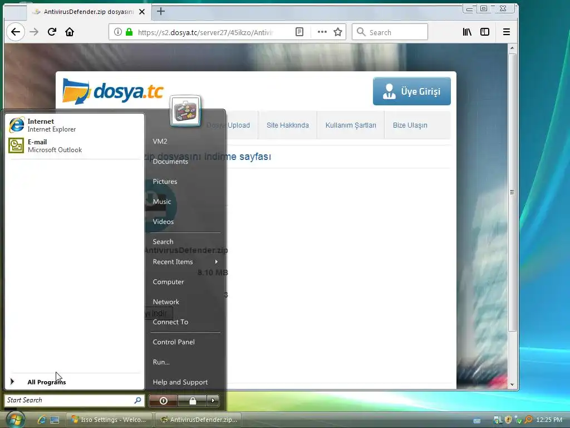Viewport: 570px width, 428px height.
Task: Click the dosya.tc logo
Action: tap(113, 91)
